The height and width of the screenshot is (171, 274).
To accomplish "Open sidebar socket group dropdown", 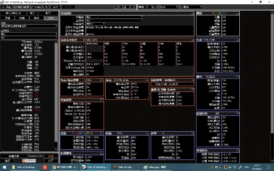I will coord(29,26).
